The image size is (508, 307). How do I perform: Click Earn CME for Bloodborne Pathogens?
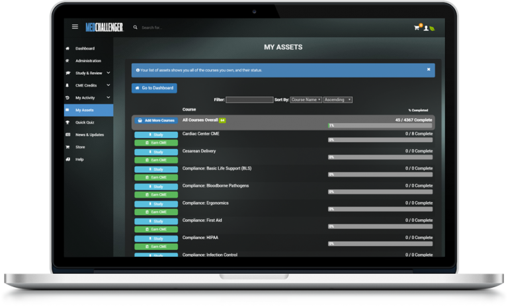156,195
